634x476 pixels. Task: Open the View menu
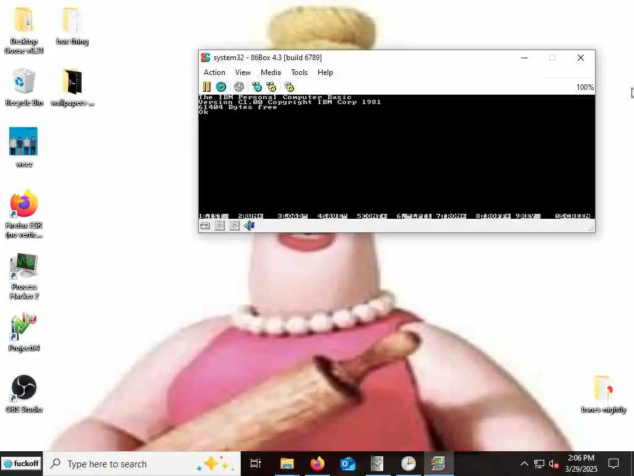pos(243,73)
